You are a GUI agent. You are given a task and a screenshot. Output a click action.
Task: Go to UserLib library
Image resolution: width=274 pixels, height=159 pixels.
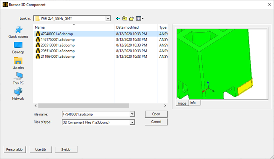[40, 149]
